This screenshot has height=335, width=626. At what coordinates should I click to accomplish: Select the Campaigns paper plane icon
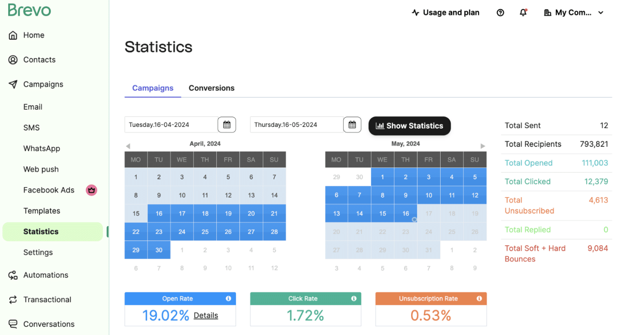(x=13, y=84)
